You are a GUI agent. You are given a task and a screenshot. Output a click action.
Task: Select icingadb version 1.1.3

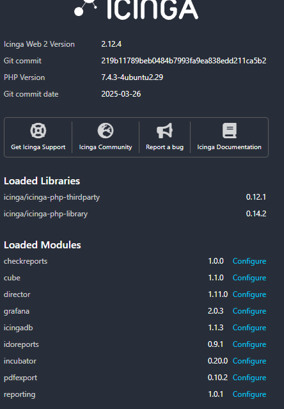216,328
